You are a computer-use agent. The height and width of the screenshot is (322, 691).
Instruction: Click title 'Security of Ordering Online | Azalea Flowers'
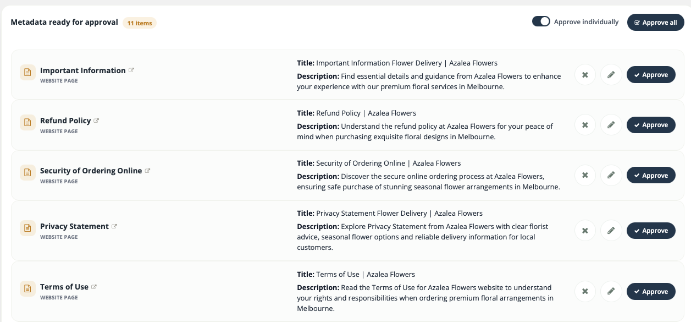[389, 163]
